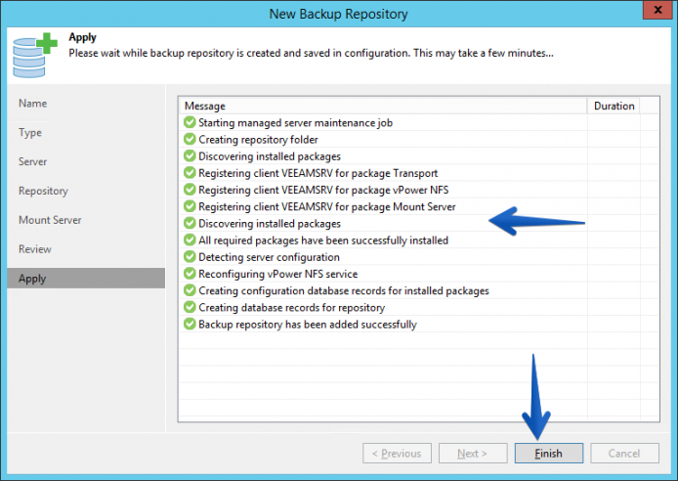Click check icon for Backup repository added successfully
This screenshot has width=678, height=481.
click(190, 324)
